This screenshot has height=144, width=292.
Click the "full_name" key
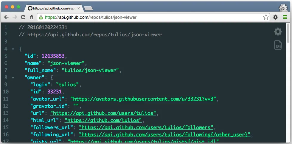click(x=40, y=70)
